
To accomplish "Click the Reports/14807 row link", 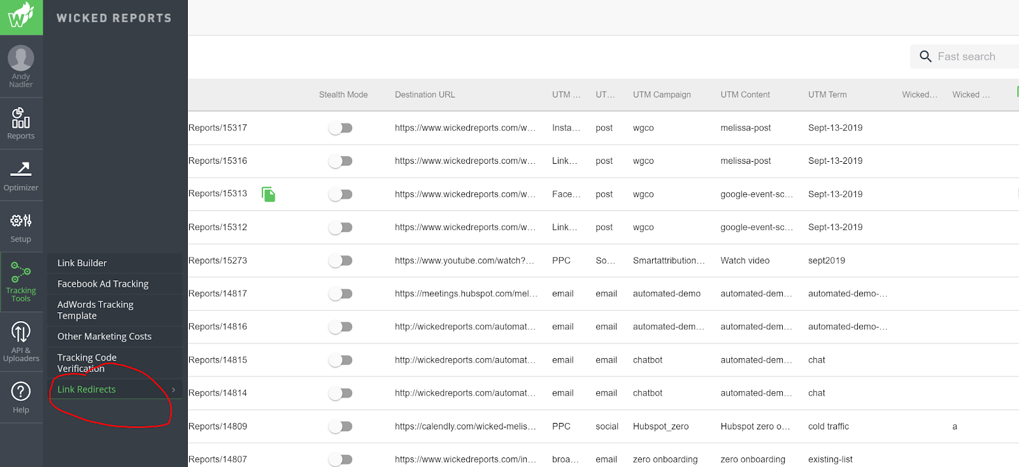I will click(x=218, y=459).
